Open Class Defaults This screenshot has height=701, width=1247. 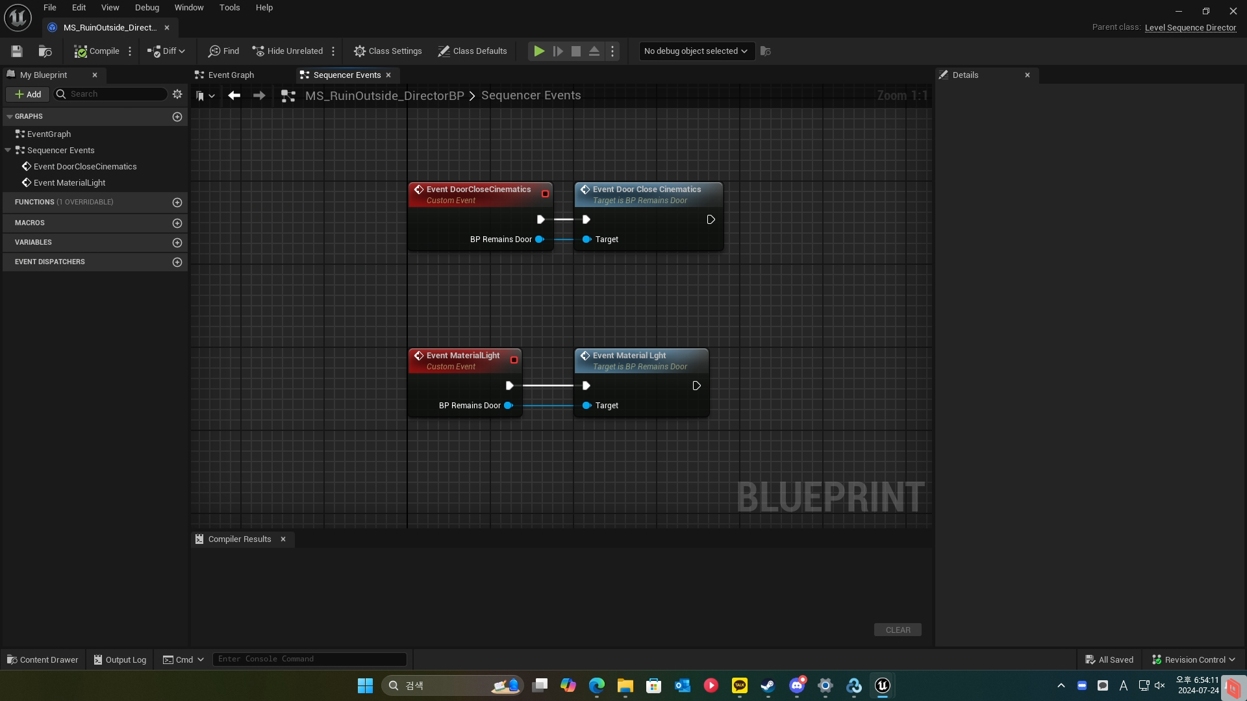pyautogui.click(x=472, y=51)
